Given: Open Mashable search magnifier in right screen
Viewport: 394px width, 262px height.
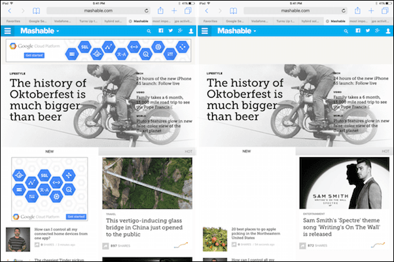Looking at the screenshot, I should [346, 31].
